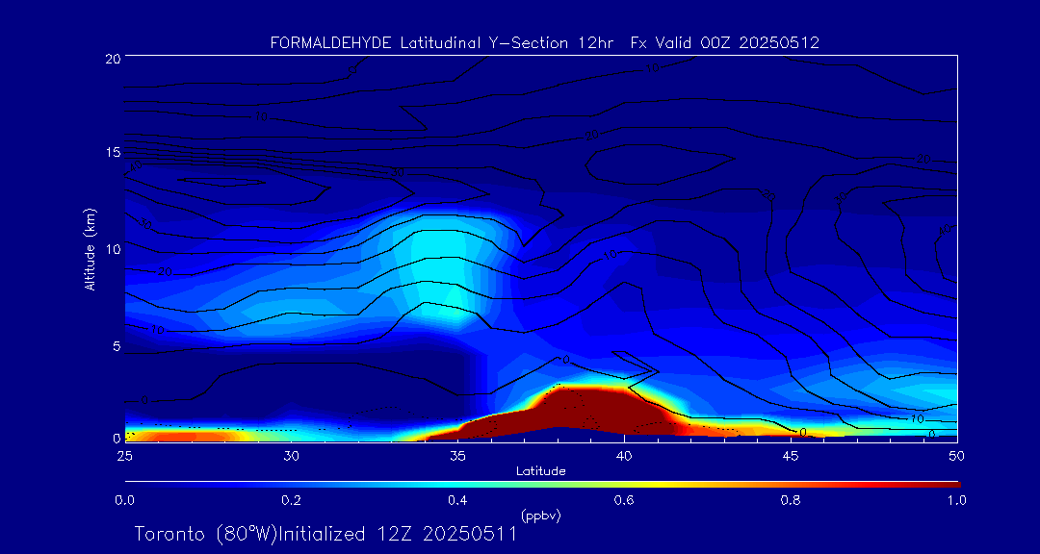Click the latitude axis tick label 25
Image resolution: width=1040 pixels, height=554 pixels.
124,456
